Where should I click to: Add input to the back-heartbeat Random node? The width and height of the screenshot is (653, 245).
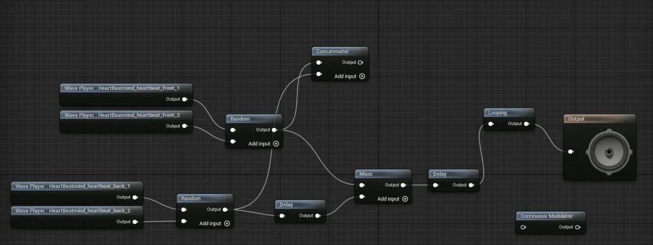(x=227, y=223)
